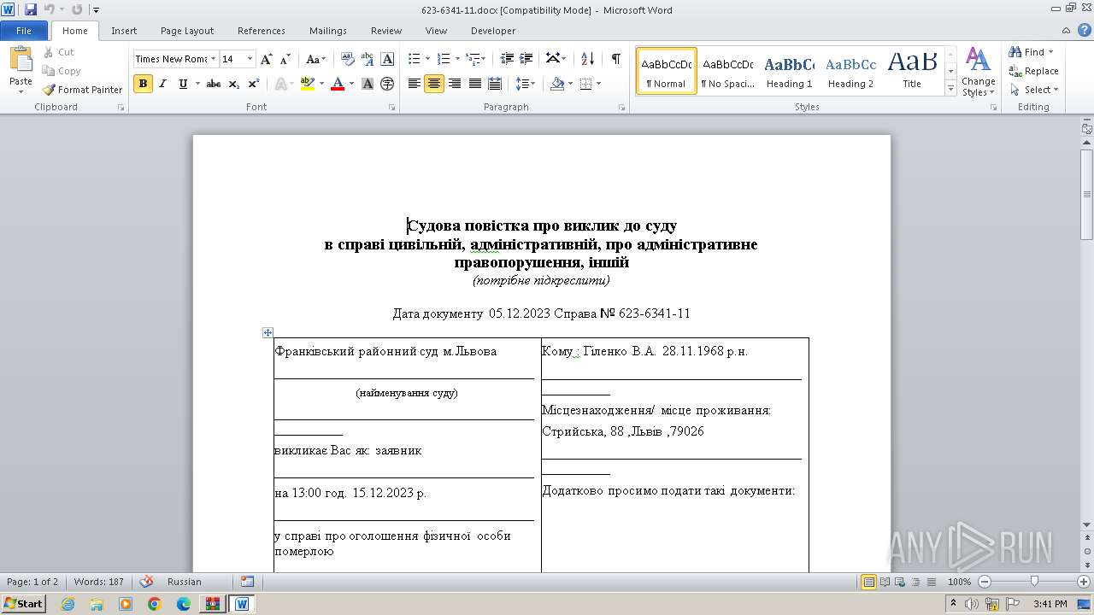Image resolution: width=1094 pixels, height=615 pixels.
Task: Click the Cut scissors icon
Action: pos(48,52)
